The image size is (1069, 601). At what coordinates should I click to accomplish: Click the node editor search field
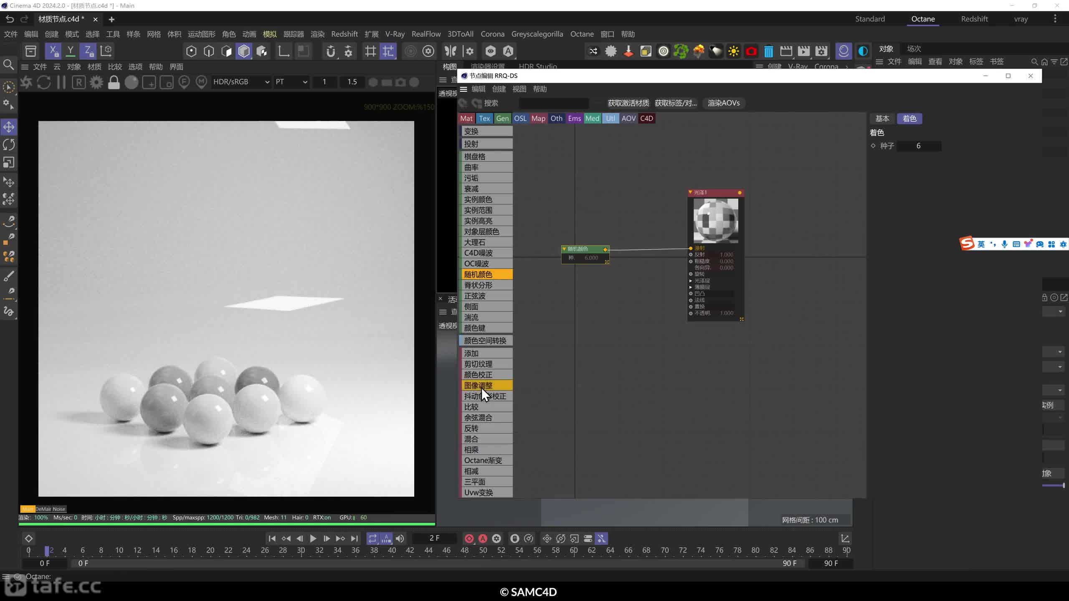pyautogui.click(x=554, y=103)
